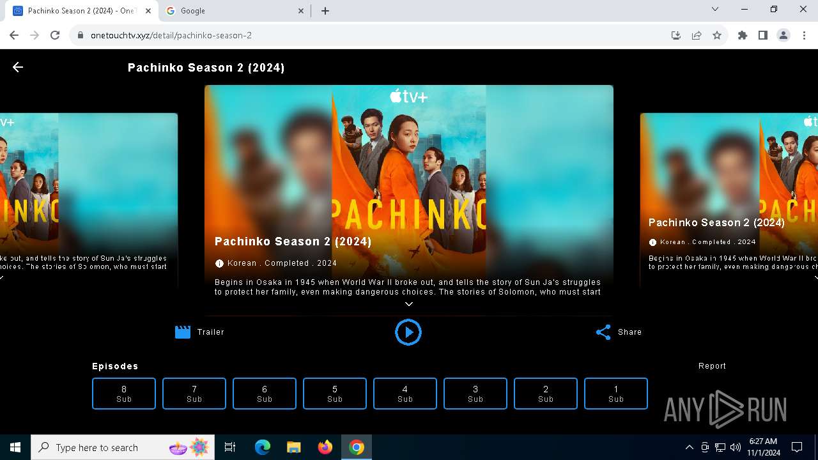Viewport: 818px width, 460px height.
Task: Open episode 5 Sub
Action: (x=335, y=394)
